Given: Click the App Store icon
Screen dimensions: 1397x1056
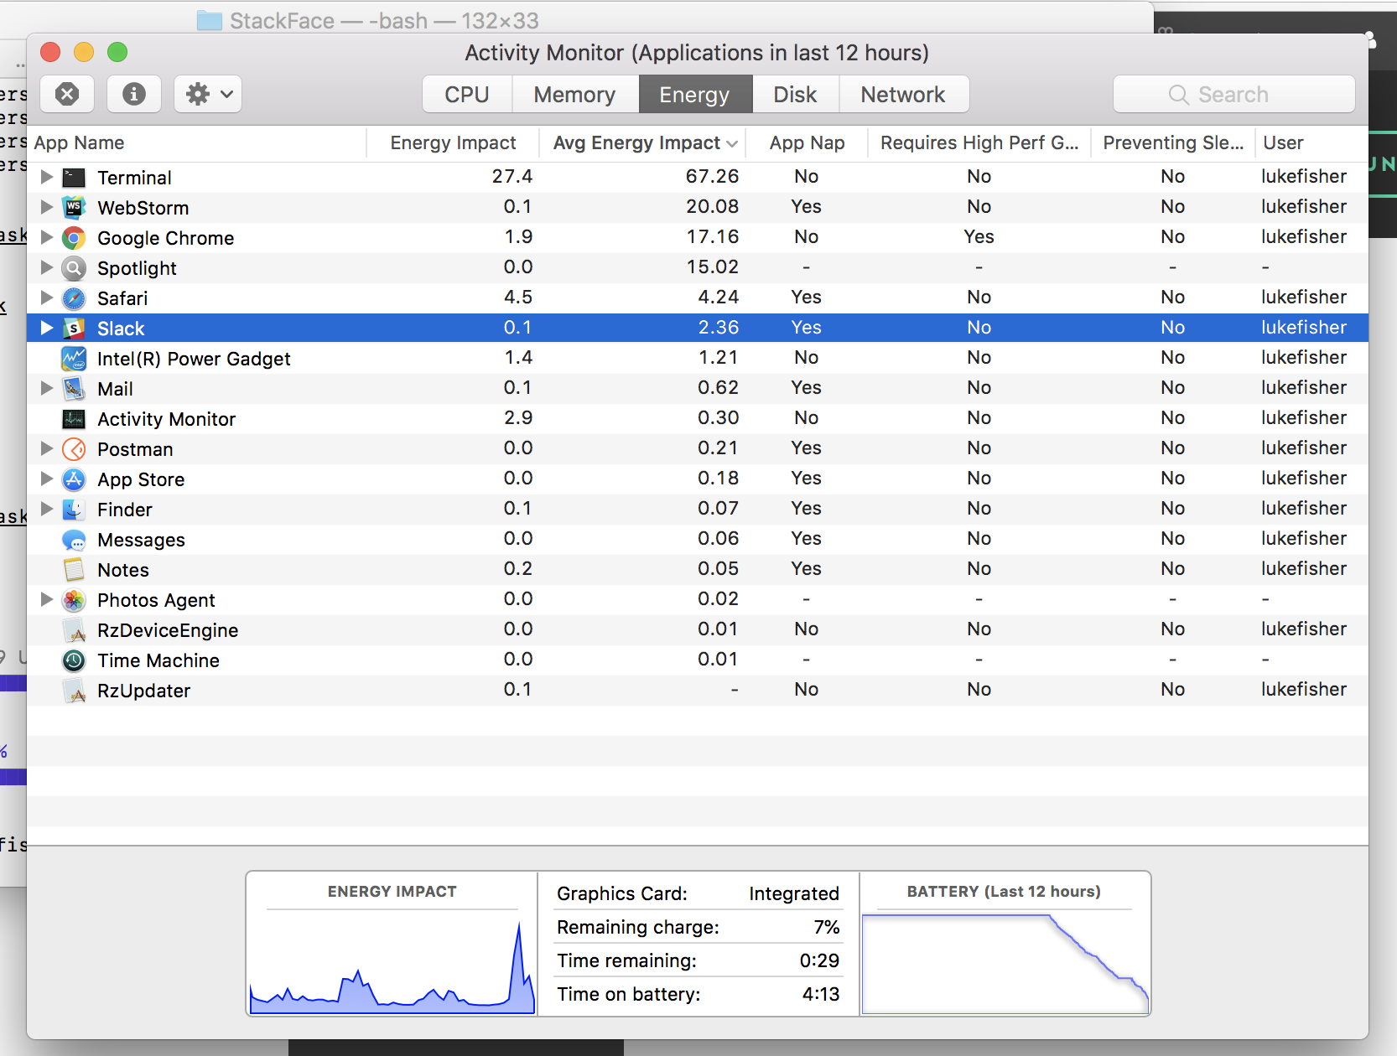Looking at the screenshot, I should (74, 479).
